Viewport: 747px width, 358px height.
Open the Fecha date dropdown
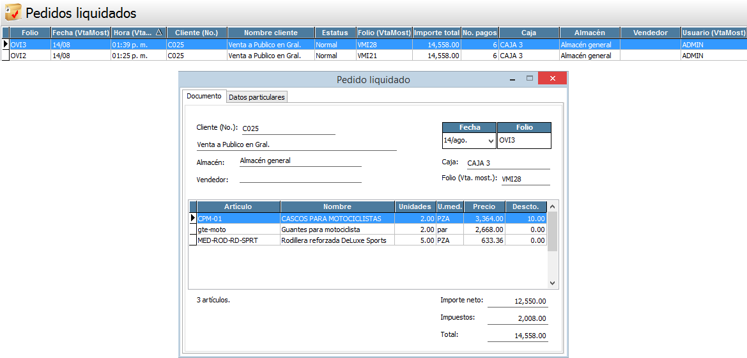tap(491, 141)
